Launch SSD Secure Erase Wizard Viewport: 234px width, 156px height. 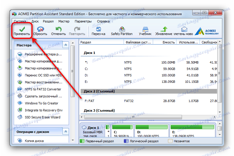[x=39, y=117]
